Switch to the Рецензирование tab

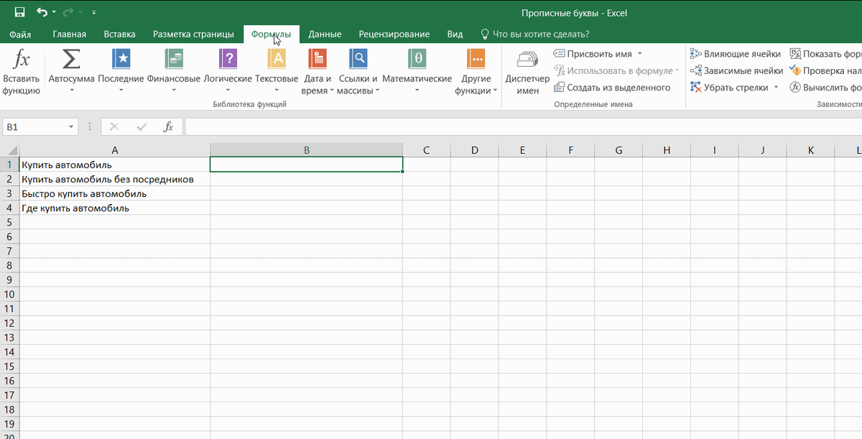[x=394, y=34]
